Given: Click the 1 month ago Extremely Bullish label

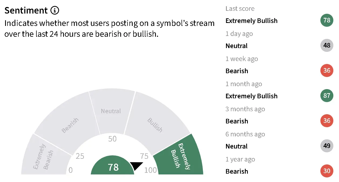Looking at the screenshot, I should coord(251,96).
